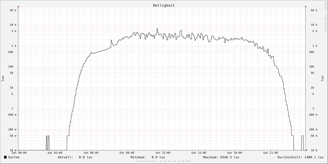This screenshot has width=328, height=164.
Task: Select the "Garten" legend label
Action: pos(14,157)
